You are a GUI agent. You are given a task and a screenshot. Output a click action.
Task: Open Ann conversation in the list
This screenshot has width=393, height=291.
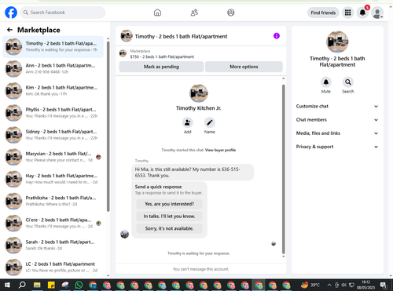coord(53,68)
